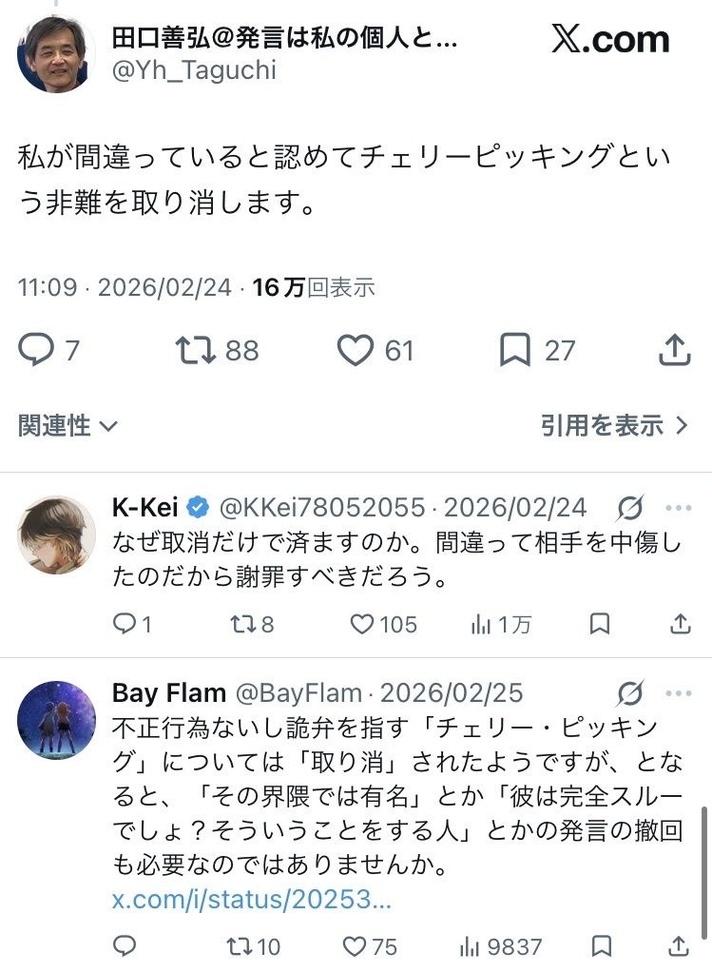
Task: Open the Grok icon on Bay Flam's reply
Action: pos(630,693)
